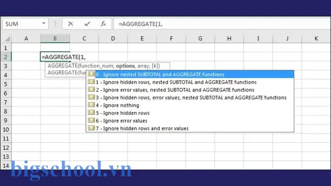The image size is (331, 186).
Task: Select option 3 - Ignore hidden rows, error values, nested
Action: pos(190,97)
